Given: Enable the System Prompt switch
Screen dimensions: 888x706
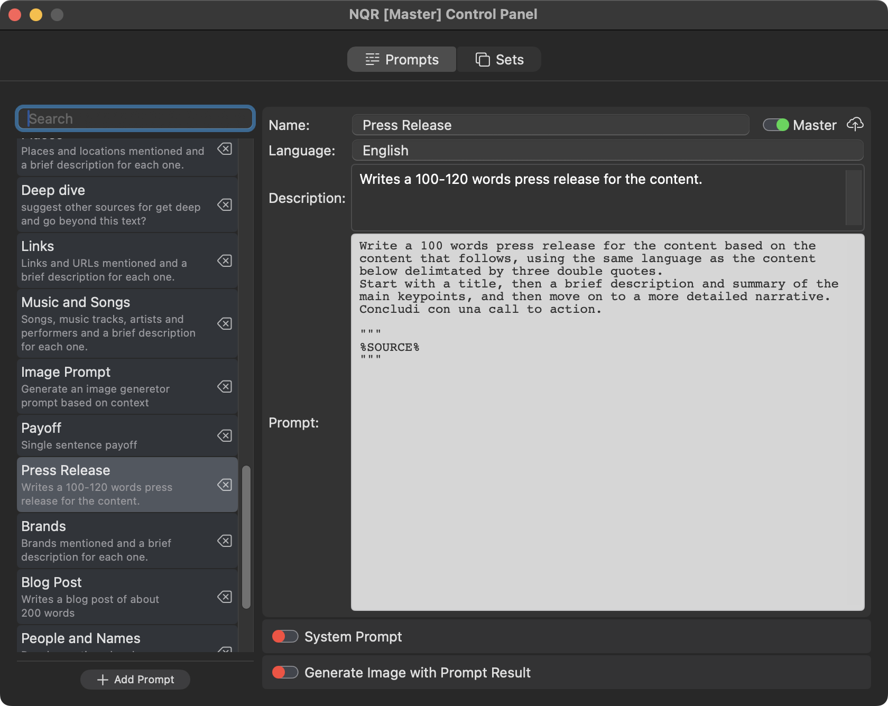Looking at the screenshot, I should click(x=285, y=637).
